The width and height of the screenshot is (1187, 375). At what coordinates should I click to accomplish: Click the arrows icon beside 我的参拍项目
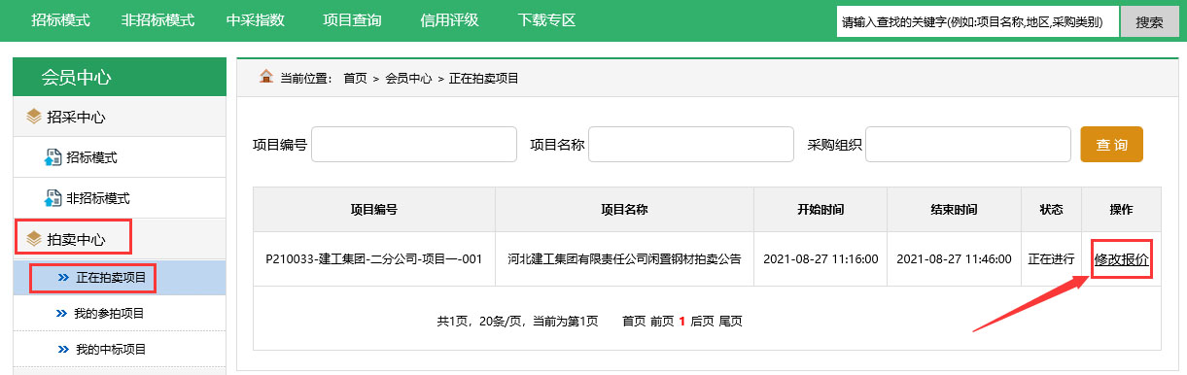63,314
